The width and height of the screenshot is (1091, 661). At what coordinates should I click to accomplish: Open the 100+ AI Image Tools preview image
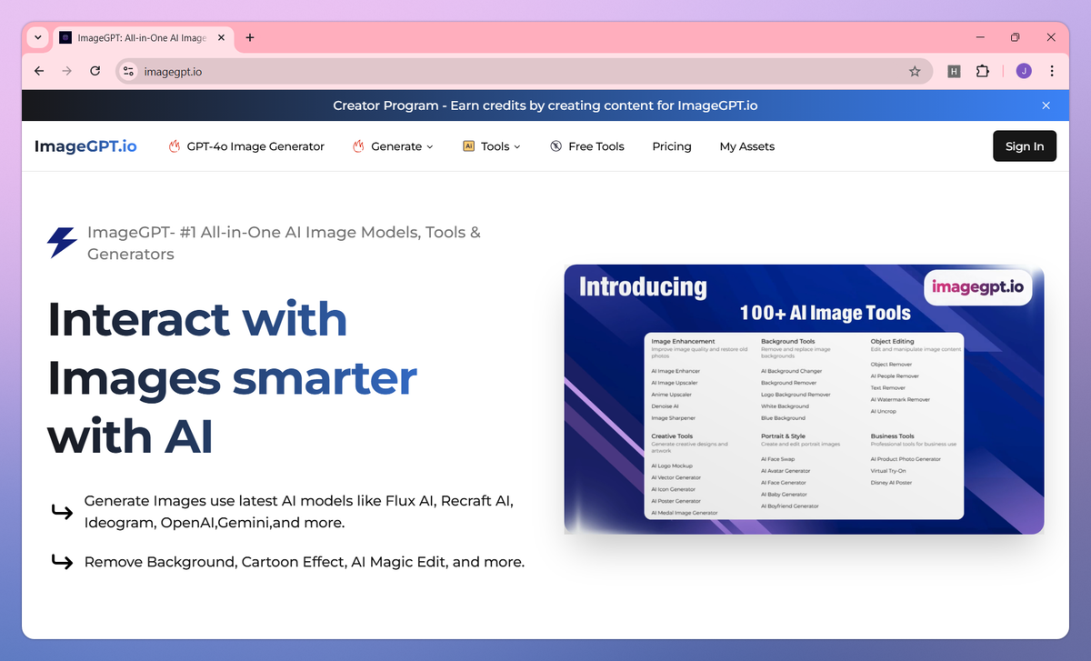(804, 399)
